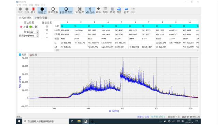Click cell La: 387.164
This screenshot has width=218, height=125.
(x=147, y=47)
